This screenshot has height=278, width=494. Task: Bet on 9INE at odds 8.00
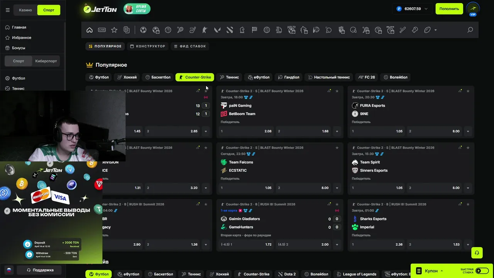pyautogui.click(x=435, y=131)
